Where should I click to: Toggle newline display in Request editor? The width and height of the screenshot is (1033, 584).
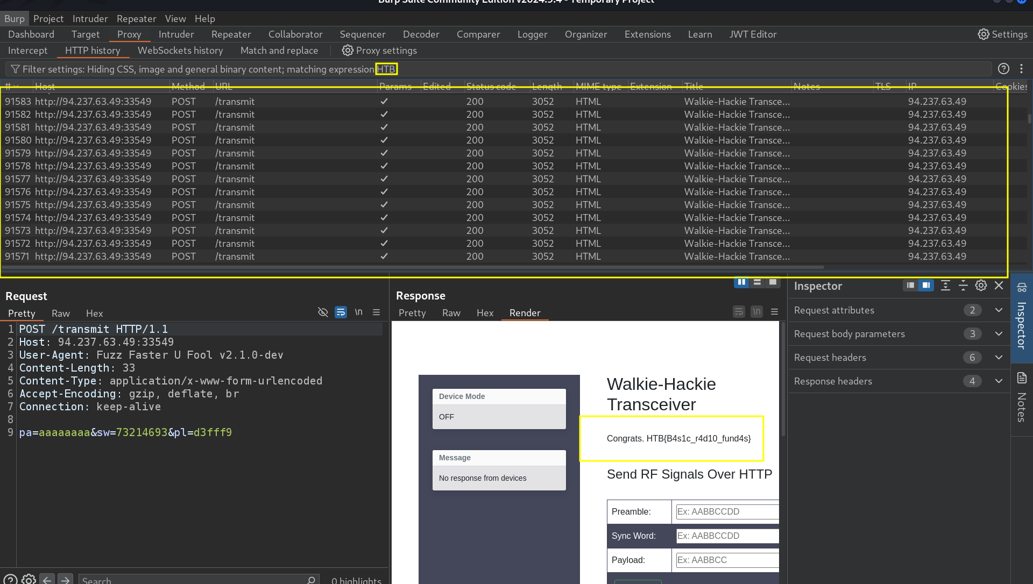coord(358,312)
